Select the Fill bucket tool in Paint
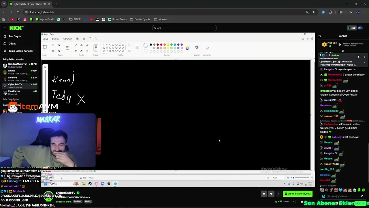The width and height of the screenshot is (369, 208). tap(81, 45)
